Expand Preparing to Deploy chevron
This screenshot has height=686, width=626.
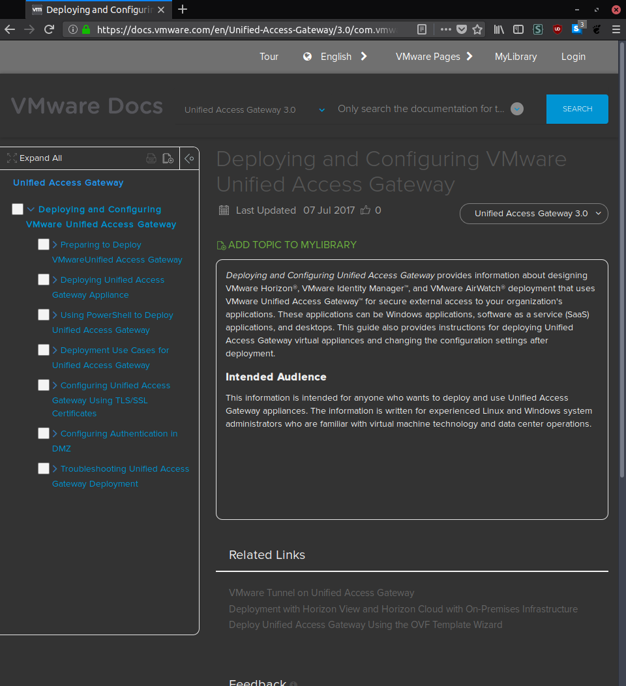(55, 244)
